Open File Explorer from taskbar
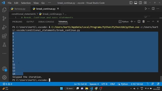162x91 pixels. [x=87, y=88]
